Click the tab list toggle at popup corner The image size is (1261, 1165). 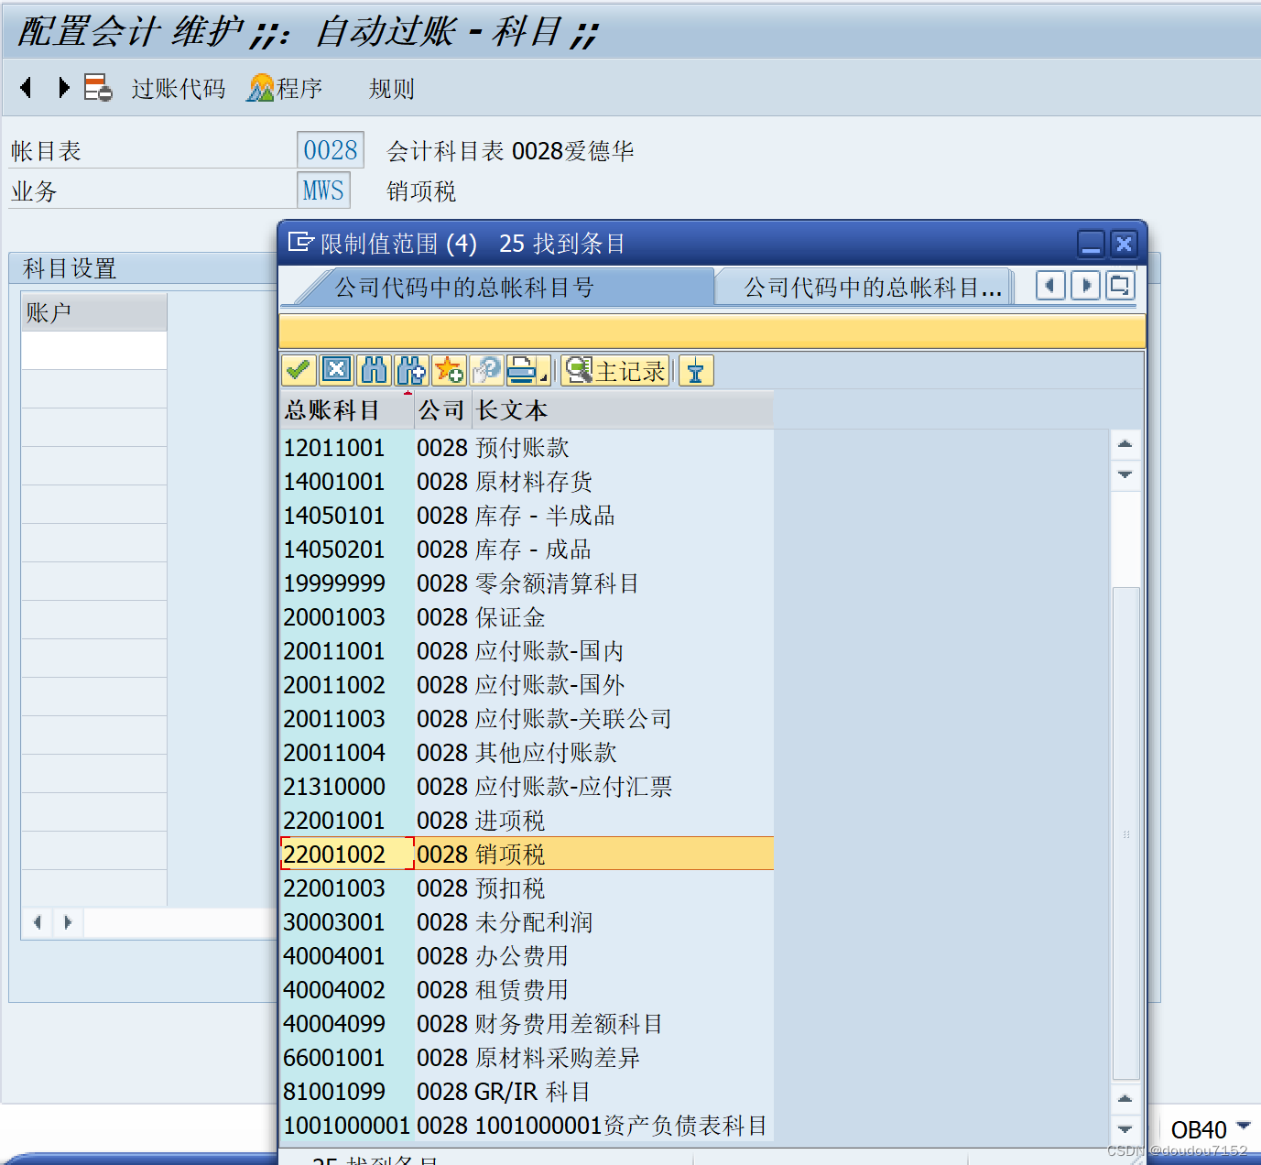coord(1119,286)
